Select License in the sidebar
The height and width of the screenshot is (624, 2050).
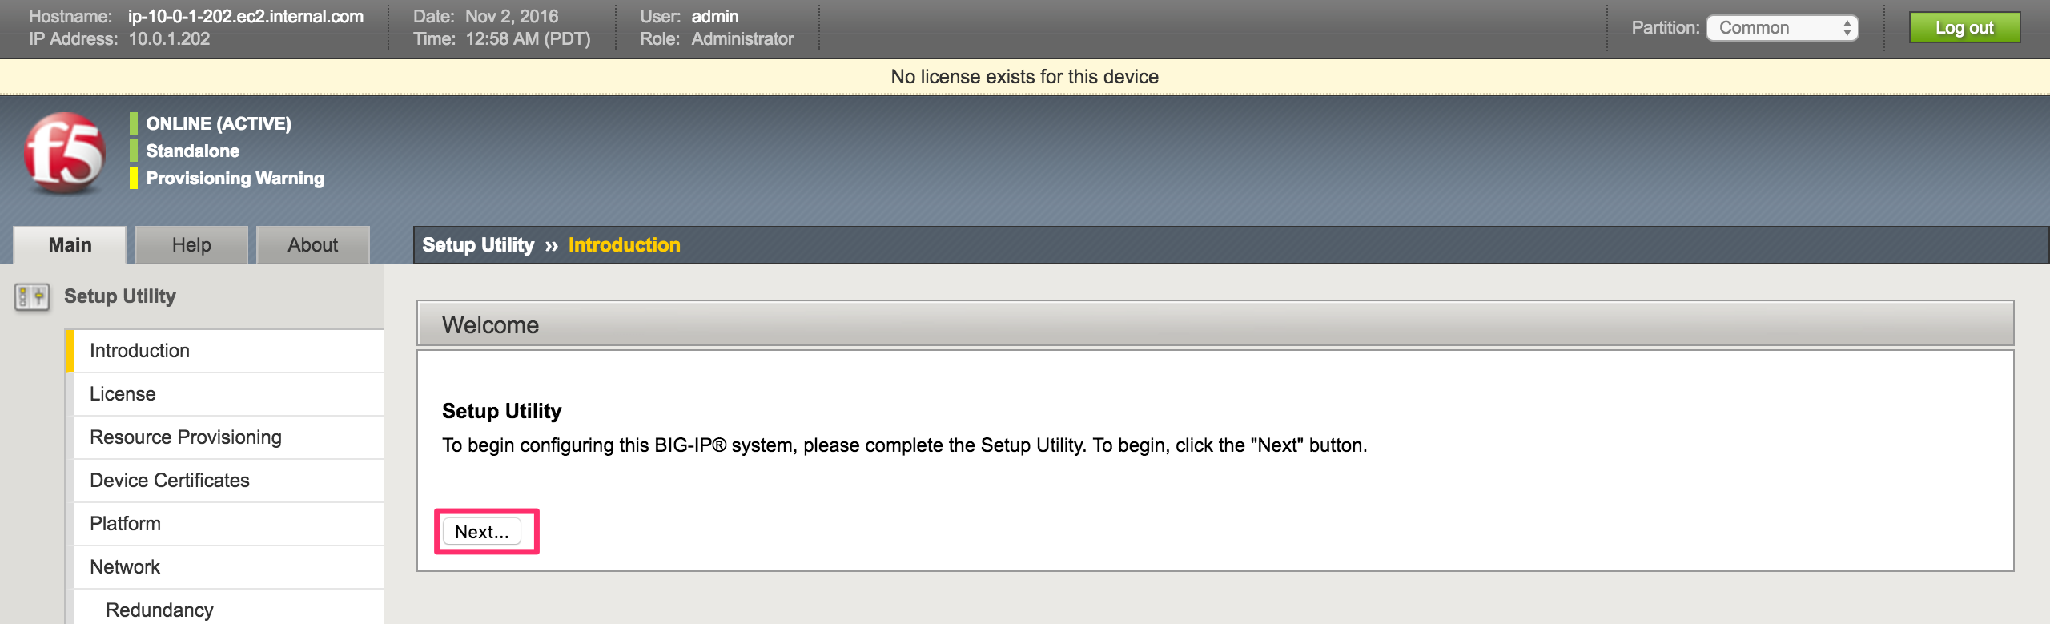click(229, 394)
